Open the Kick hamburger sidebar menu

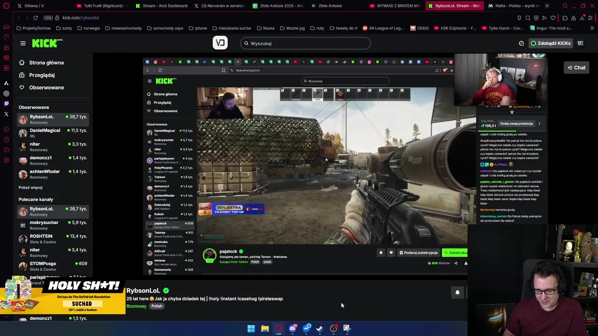(x=23, y=43)
